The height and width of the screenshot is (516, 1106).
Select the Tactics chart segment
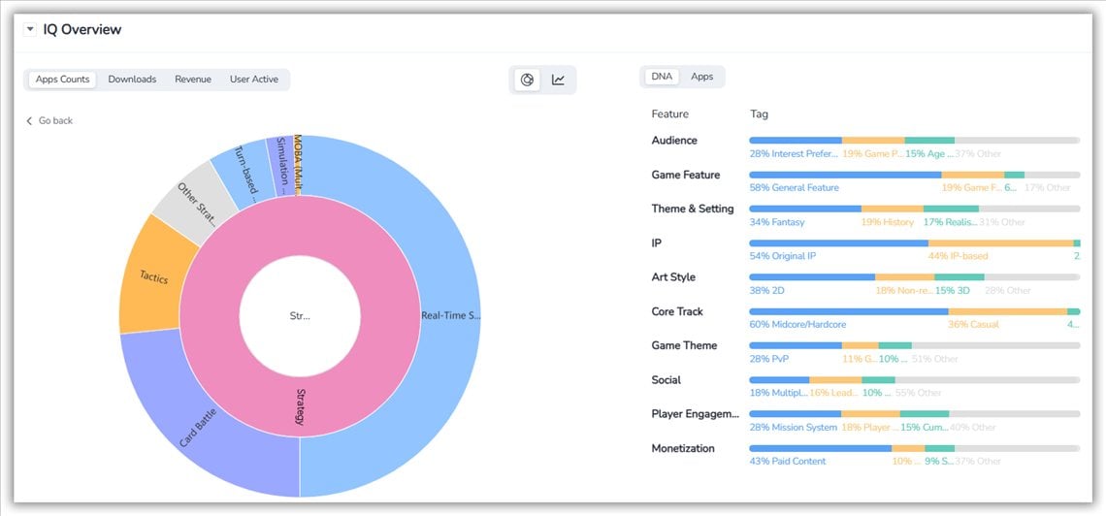point(153,277)
